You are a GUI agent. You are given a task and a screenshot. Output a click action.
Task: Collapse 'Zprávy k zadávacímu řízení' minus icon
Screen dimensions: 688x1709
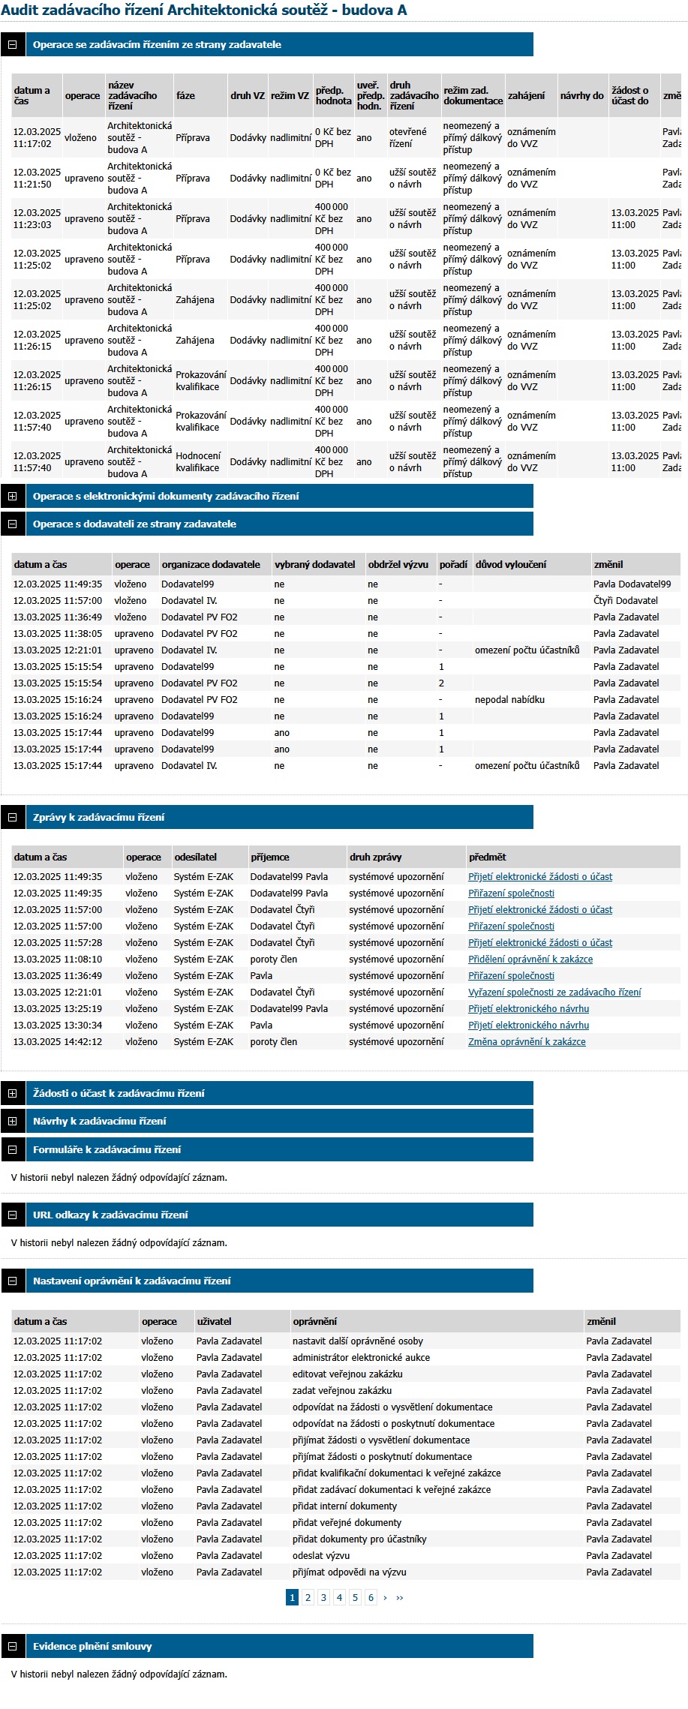click(x=12, y=818)
